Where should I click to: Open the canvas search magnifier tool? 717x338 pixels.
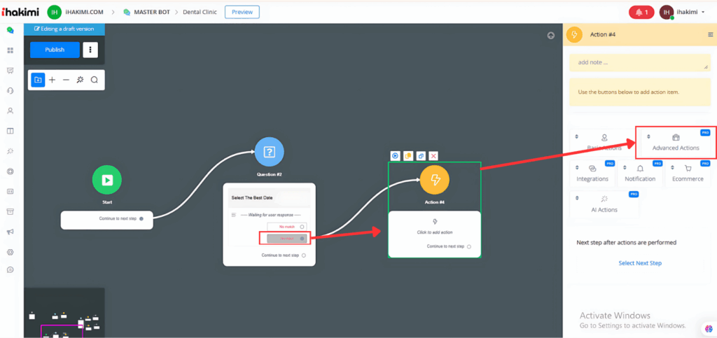pyautogui.click(x=94, y=80)
